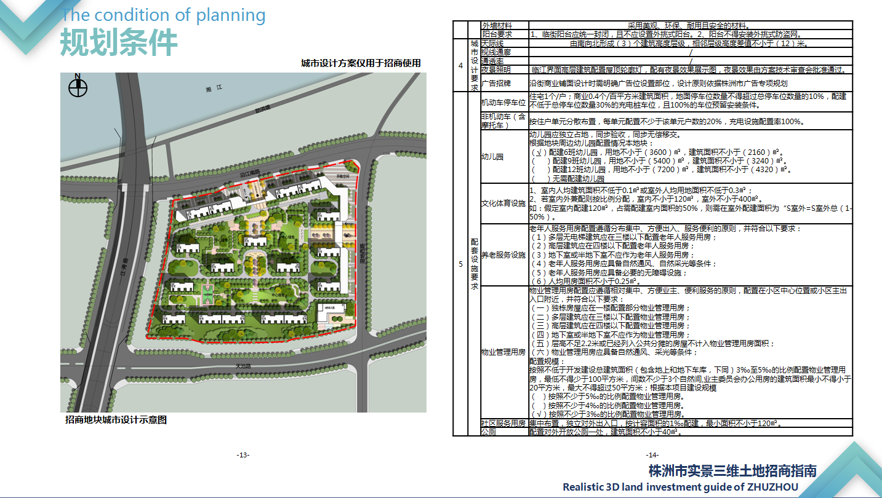Tick the checked 配建6班幼儿园 option
The width and height of the screenshot is (882, 498).
[x=539, y=152]
